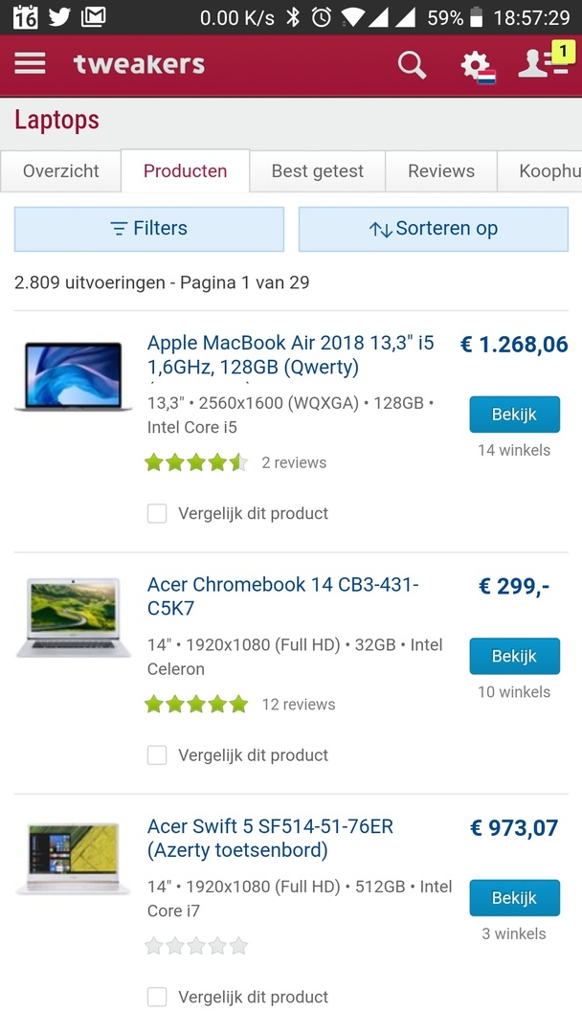
Task: Open the Sorteren op sorting options
Action: click(x=434, y=229)
